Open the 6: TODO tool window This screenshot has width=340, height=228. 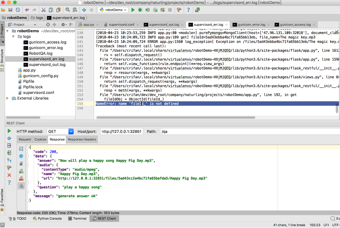pos(17,219)
